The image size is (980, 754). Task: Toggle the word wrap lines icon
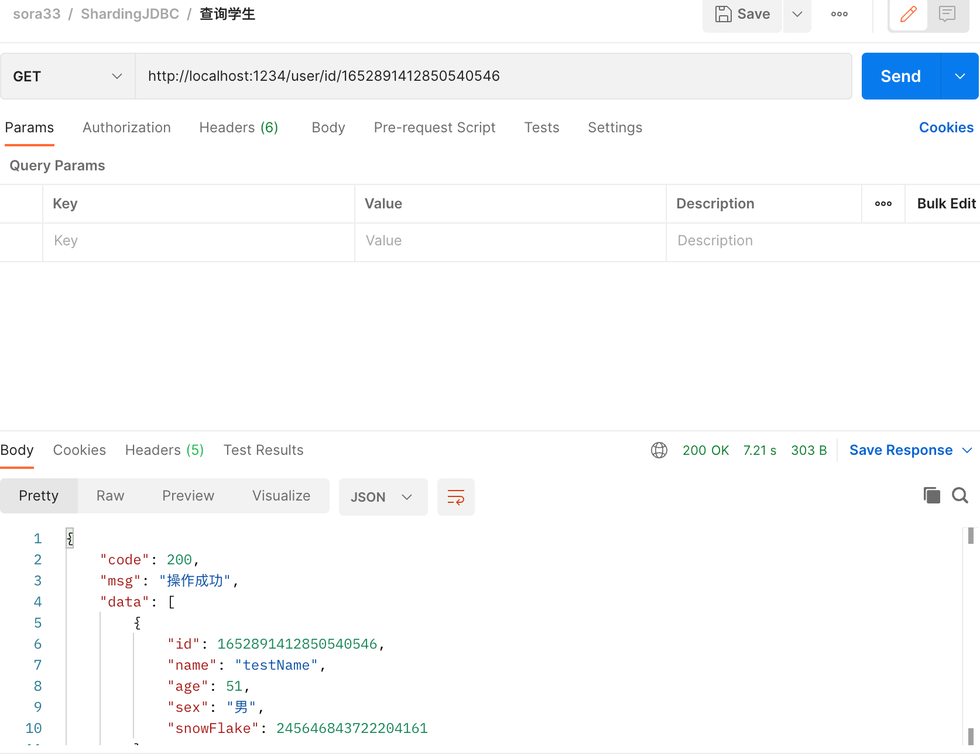(x=455, y=497)
